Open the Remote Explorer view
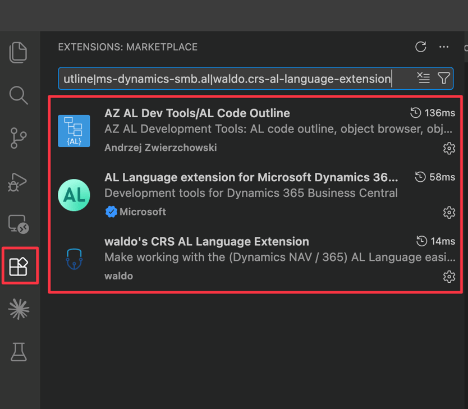This screenshot has height=409, width=468. pos(19,224)
